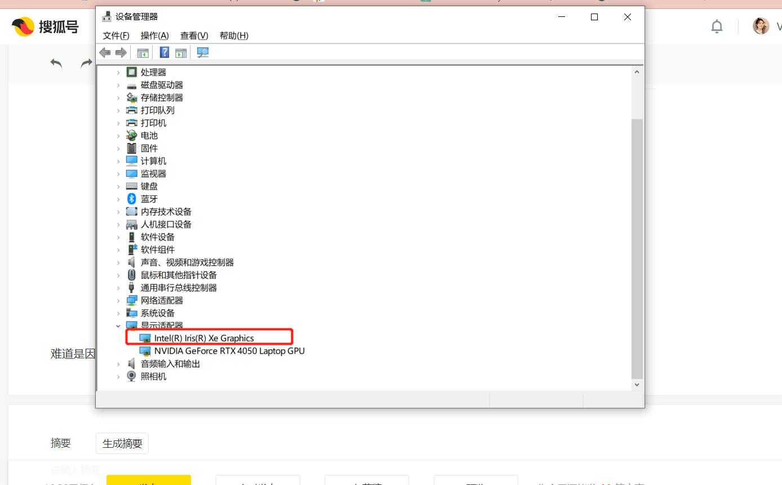This screenshot has height=485, width=782.
Task: Scan for hardware changes using the monitor toolbar icon
Action: tap(203, 52)
